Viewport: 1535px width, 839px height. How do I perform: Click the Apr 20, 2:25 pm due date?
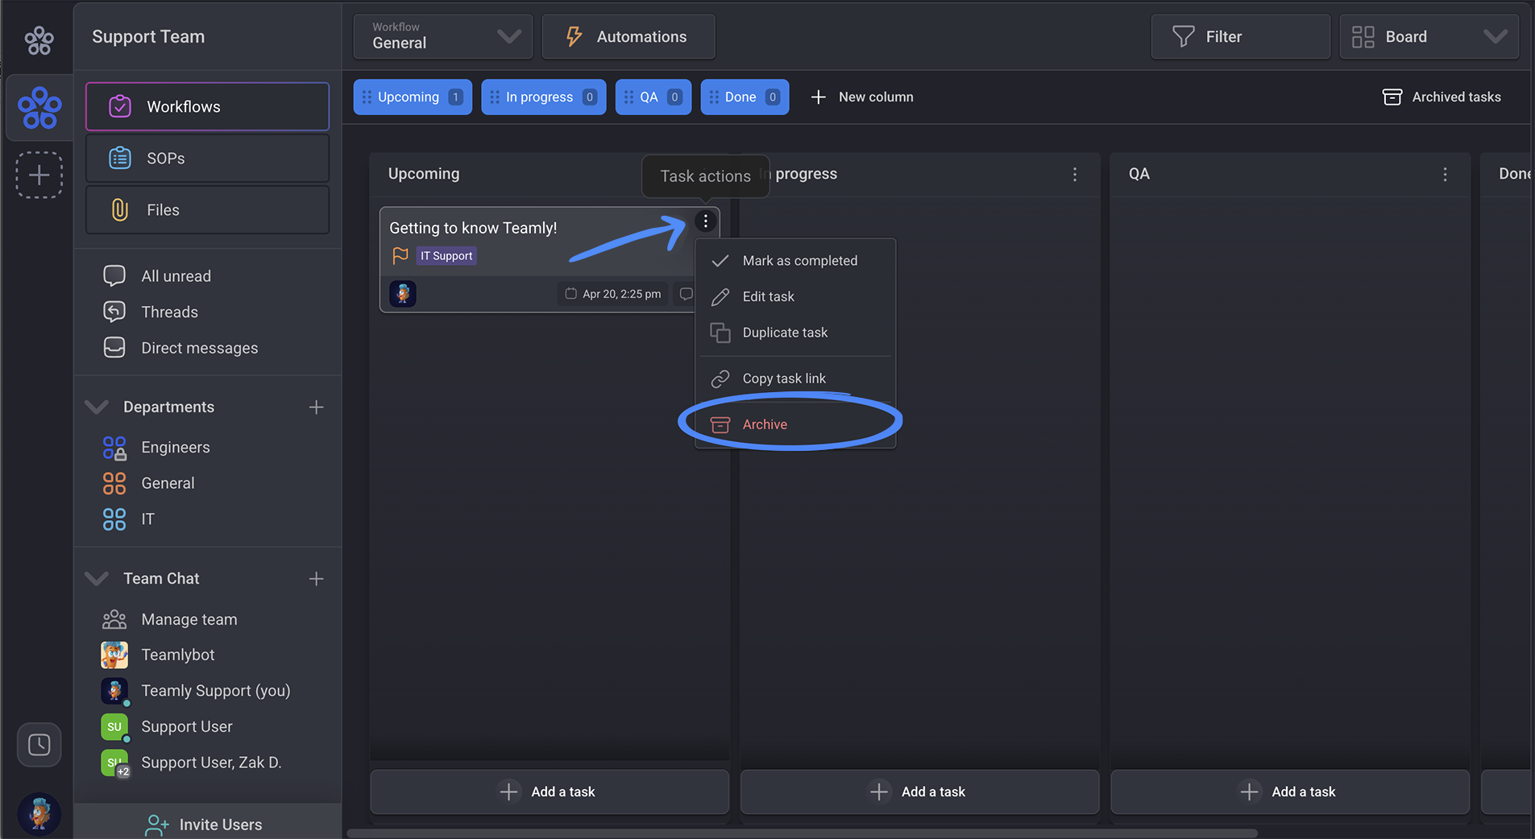(612, 294)
